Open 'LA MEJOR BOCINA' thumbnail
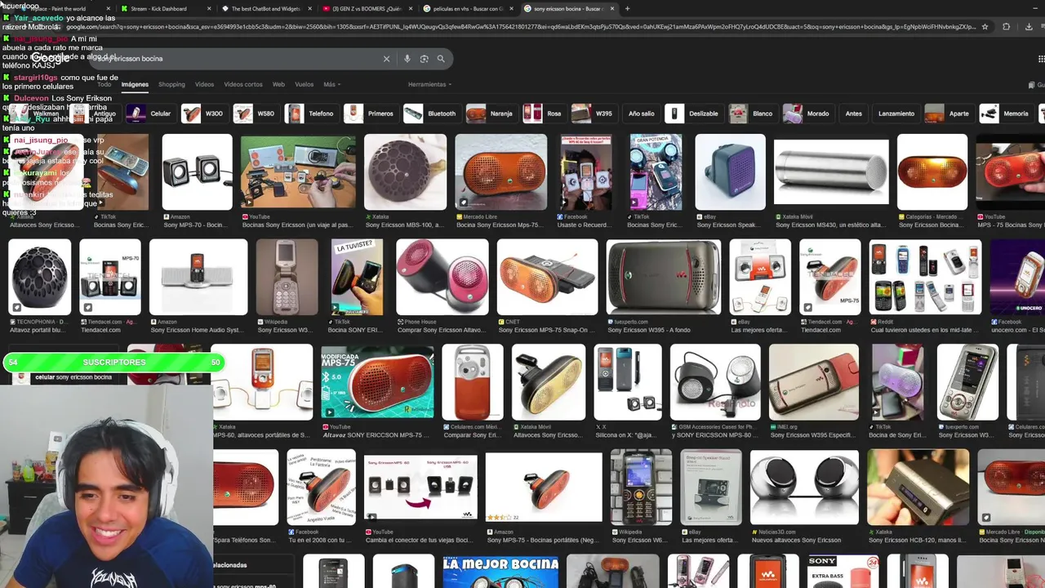Viewport: 1045px width, 588px height. pyautogui.click(x=500, y=572)
